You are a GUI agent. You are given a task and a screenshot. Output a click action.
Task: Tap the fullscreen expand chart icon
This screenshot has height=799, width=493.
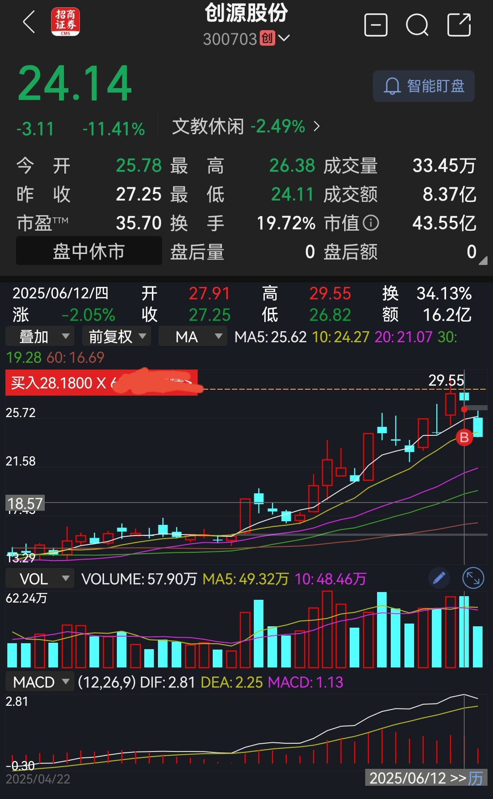coord(473,578)
